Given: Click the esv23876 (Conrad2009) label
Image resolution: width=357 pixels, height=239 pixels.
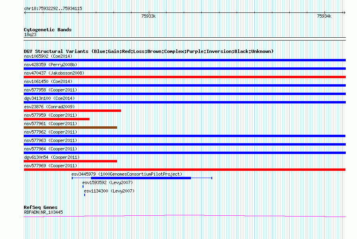Looking at the screenshot, I should 49,107.
